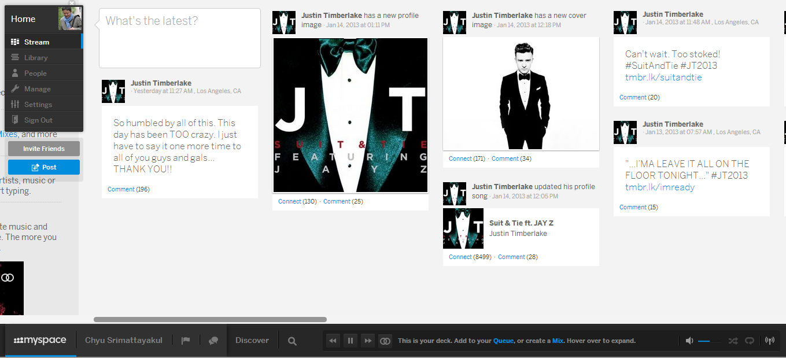Click the radio broadcast icon in the player
The height and width of the screenshot is (358, 786).
coord(769,341)
